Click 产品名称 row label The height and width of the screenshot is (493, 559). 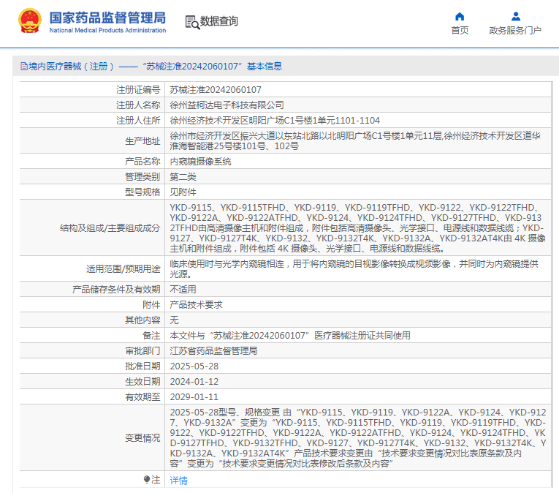pyautogui.click(x=142, y=162)
